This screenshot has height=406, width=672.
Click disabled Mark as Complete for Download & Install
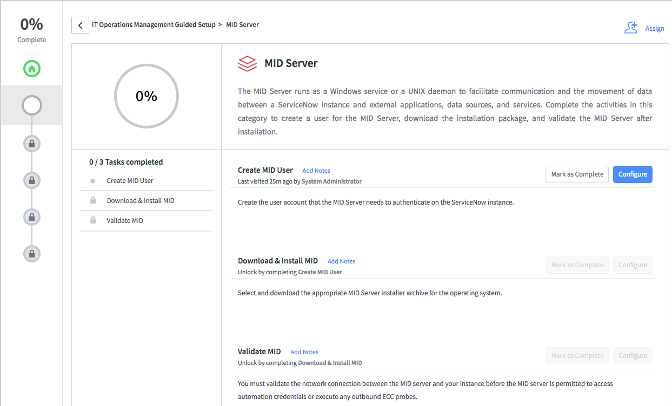coord(577,265)
